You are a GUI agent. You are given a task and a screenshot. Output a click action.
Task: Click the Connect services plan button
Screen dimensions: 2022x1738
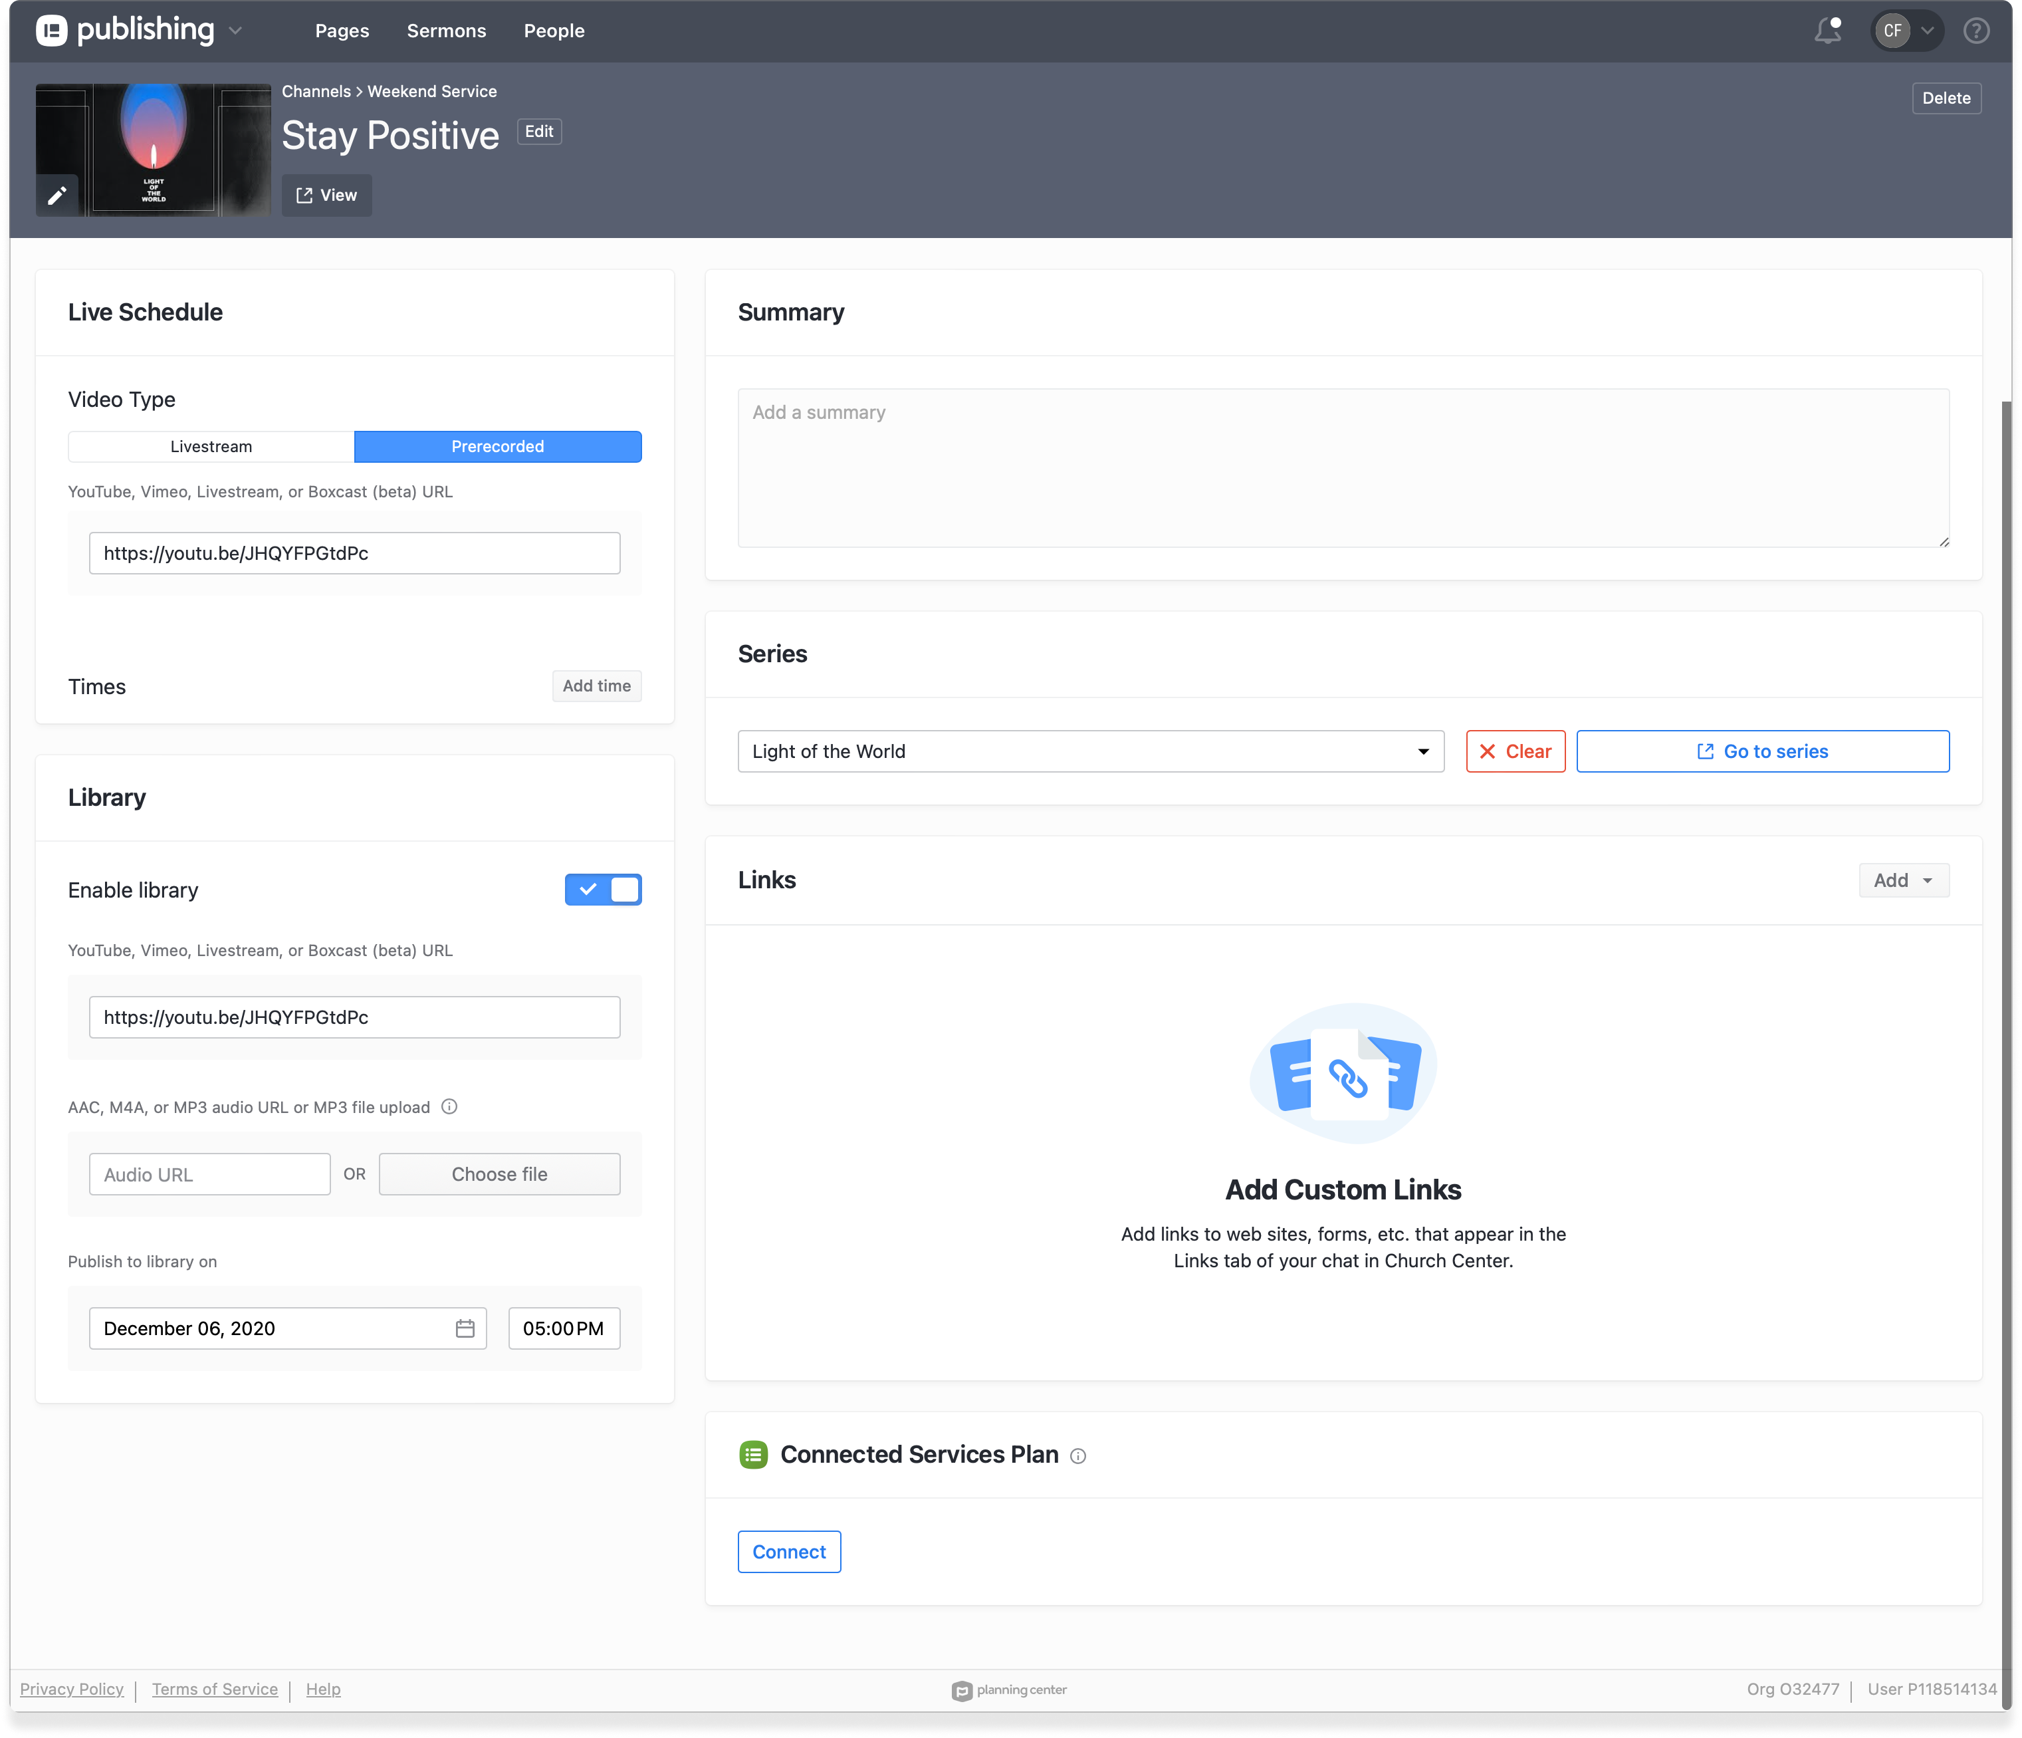coord(788,1552)
